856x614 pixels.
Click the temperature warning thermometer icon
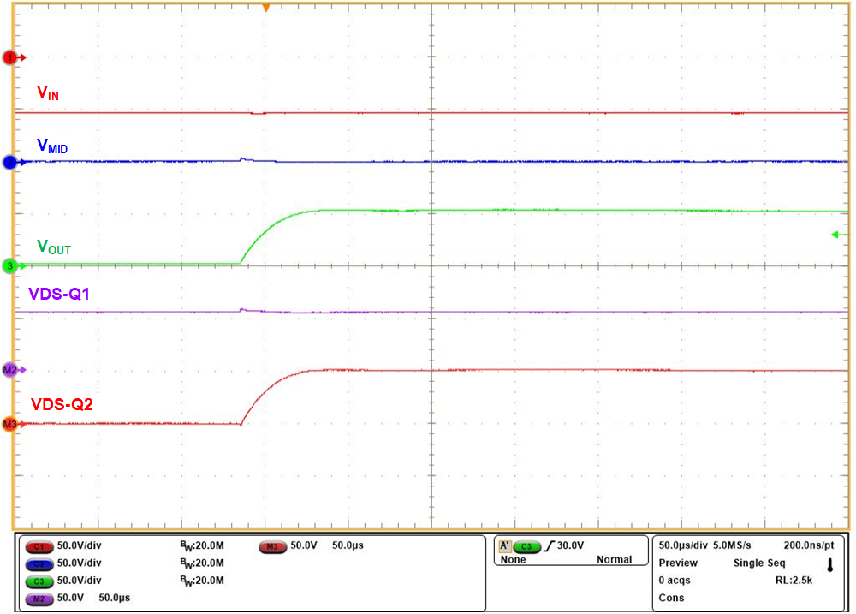tap(829, 563)
